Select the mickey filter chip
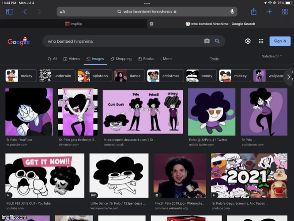The image size is (294, 221). (x=235, y=76)
